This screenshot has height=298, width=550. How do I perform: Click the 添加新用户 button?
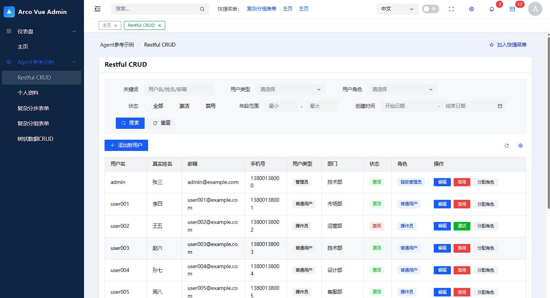pyautogui.click(x=126, y=145)
